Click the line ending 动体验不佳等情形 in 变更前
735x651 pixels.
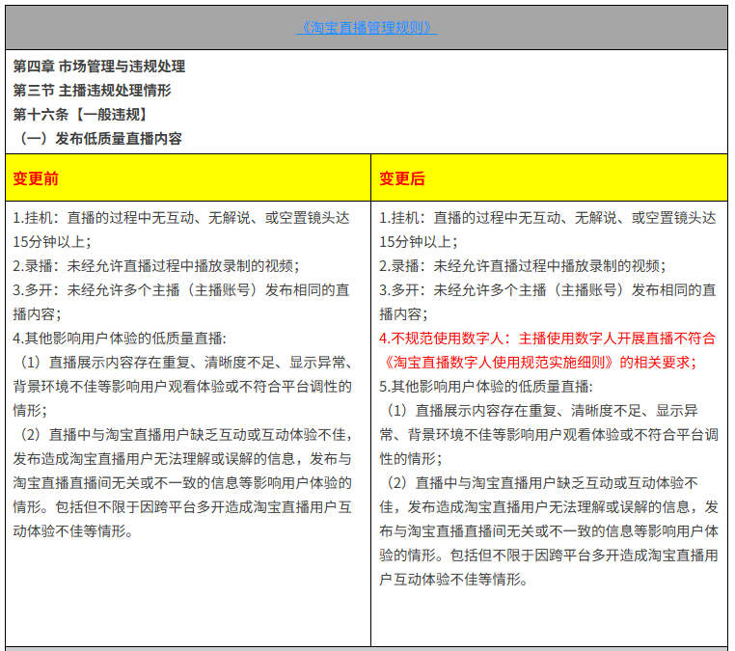[73, 531]
